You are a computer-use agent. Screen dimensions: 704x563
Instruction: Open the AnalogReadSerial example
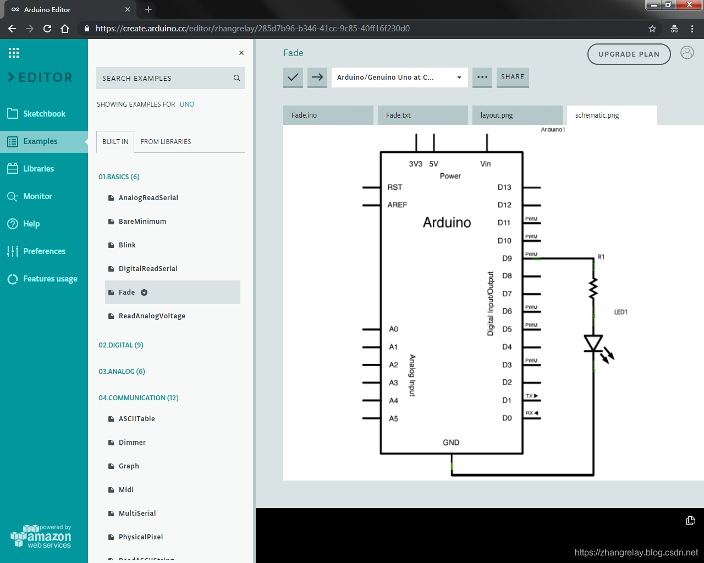148,198
